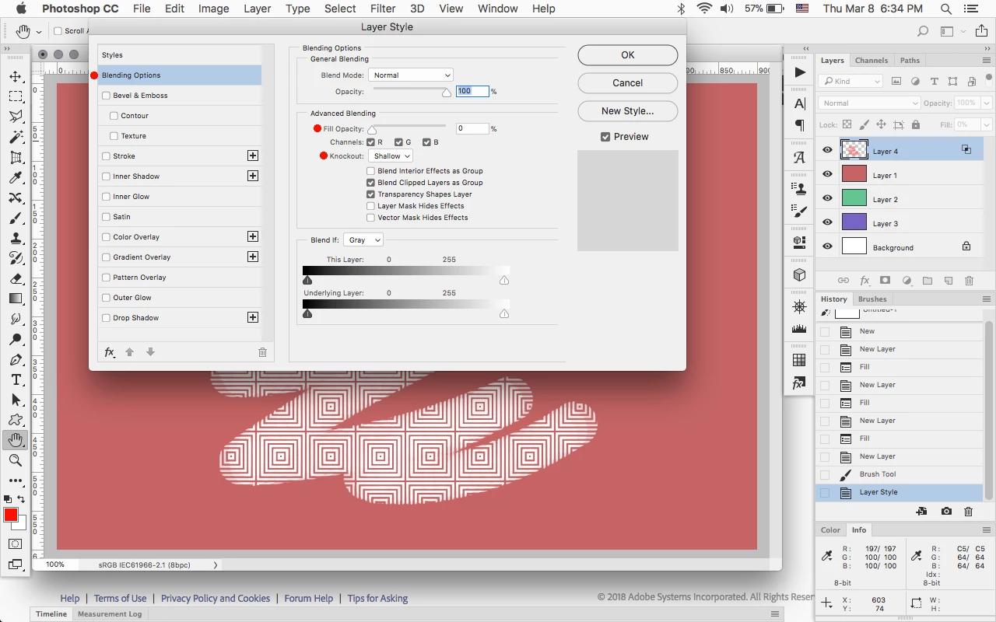Uncheck Transparency Shapes Layer

371,194
